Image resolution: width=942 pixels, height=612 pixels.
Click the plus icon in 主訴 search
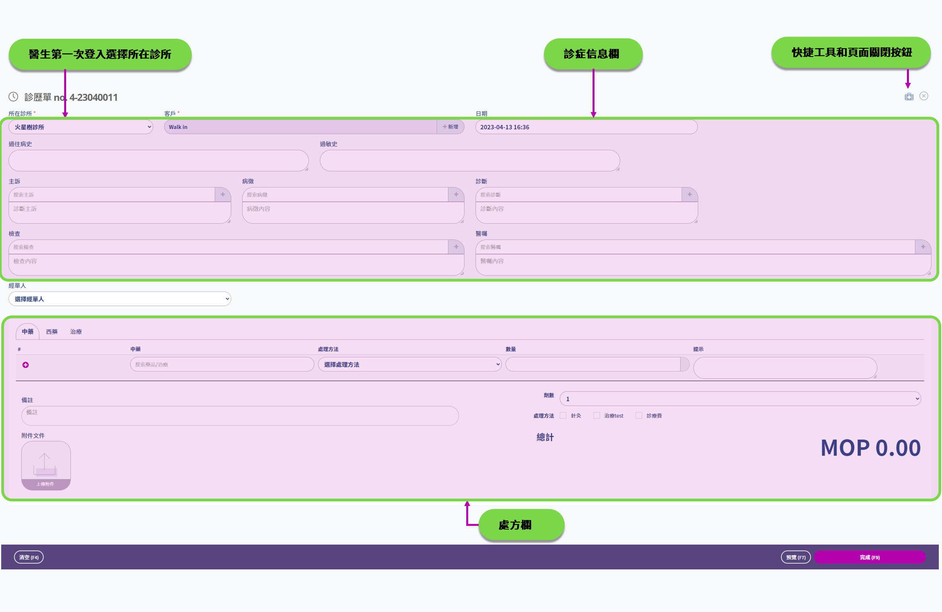pos(223,194)
